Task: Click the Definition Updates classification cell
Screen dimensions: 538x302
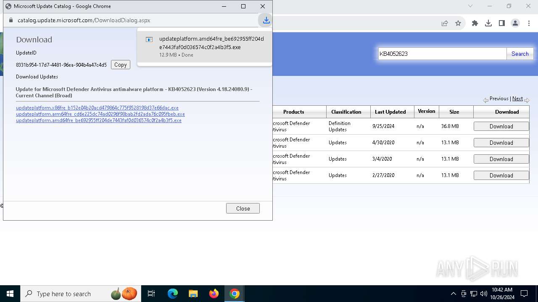Action: [340, 126]
